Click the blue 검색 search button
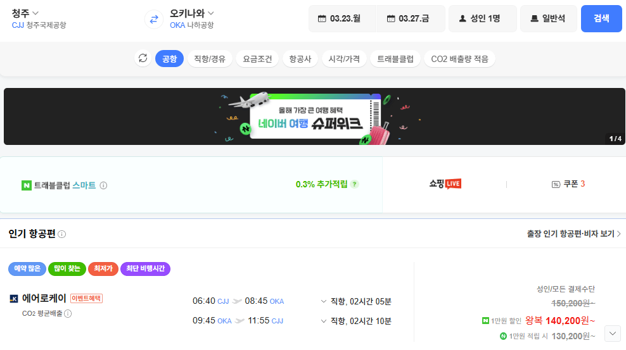The image size is (626, 350). tap(601, 18)
